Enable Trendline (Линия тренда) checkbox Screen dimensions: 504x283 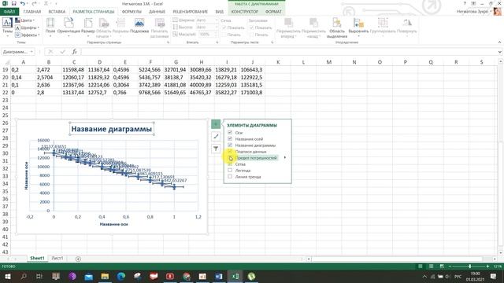230,176
